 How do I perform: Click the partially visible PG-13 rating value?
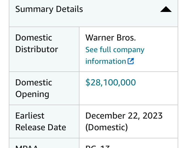[98, 147]
